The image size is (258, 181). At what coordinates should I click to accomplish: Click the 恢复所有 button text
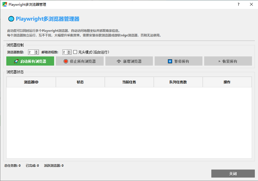click(x=230, y=61)
